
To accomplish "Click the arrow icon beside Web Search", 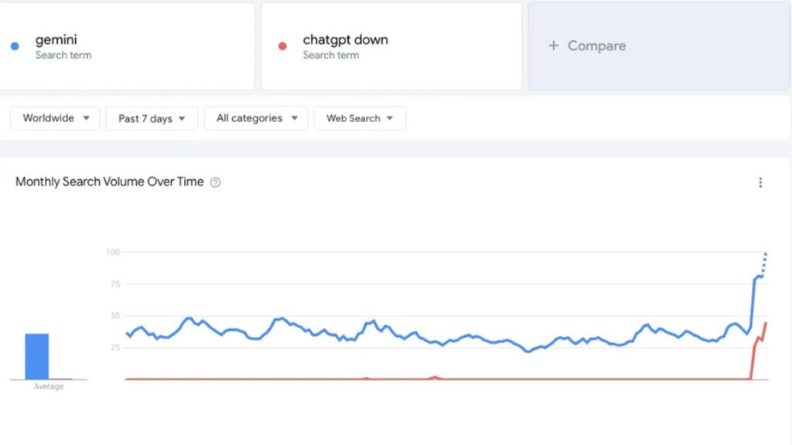I will click(390, 118).
